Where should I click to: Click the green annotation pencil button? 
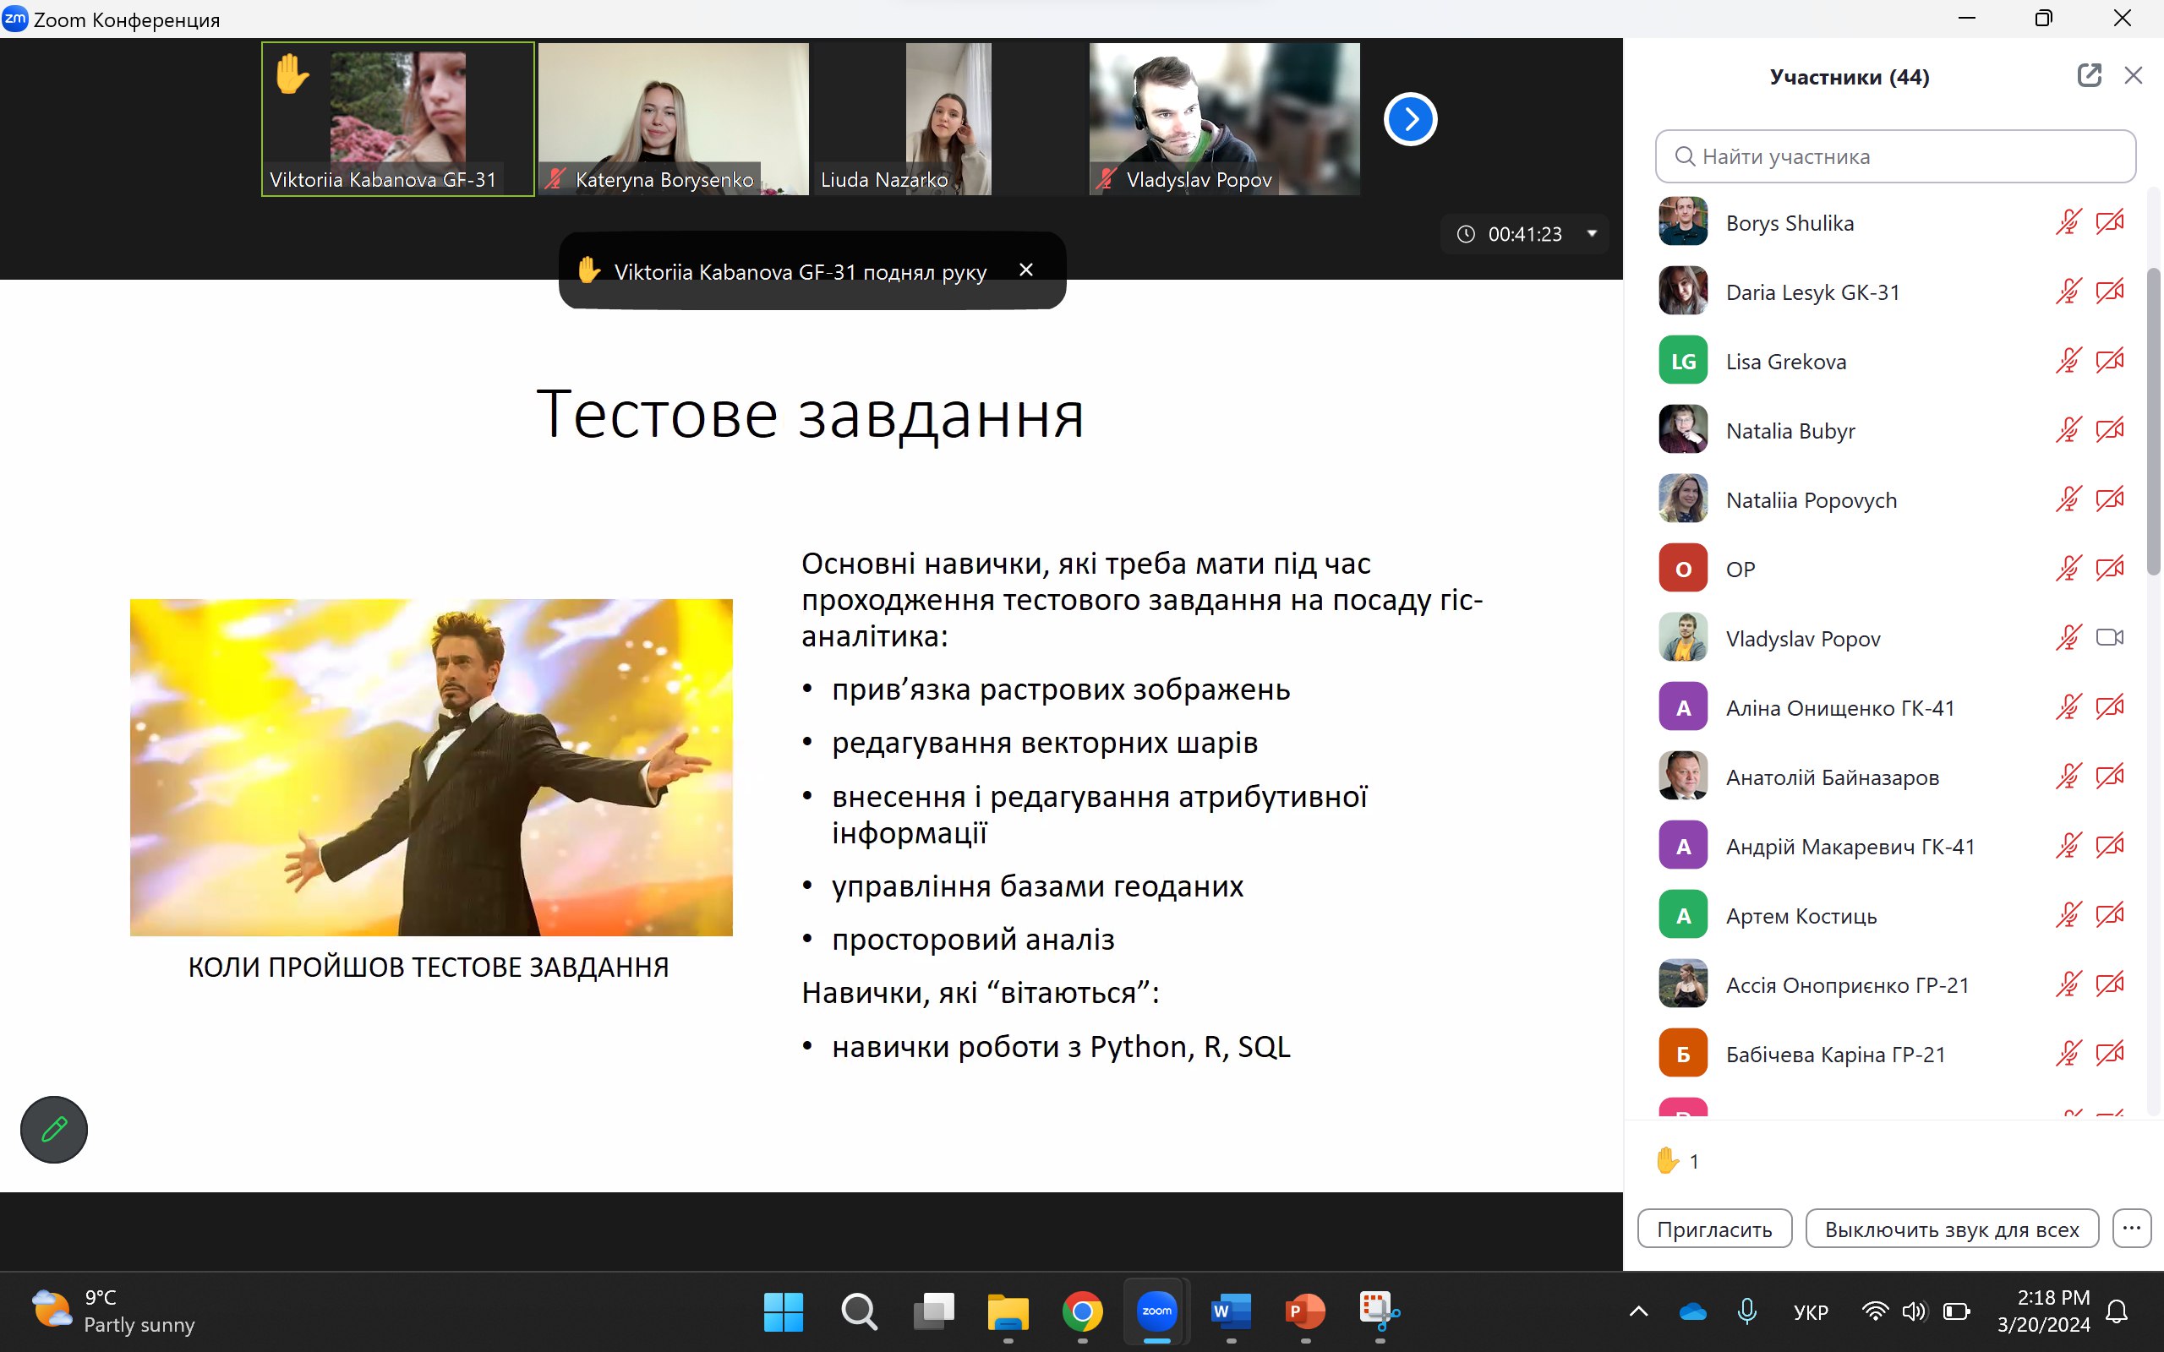53,1130
